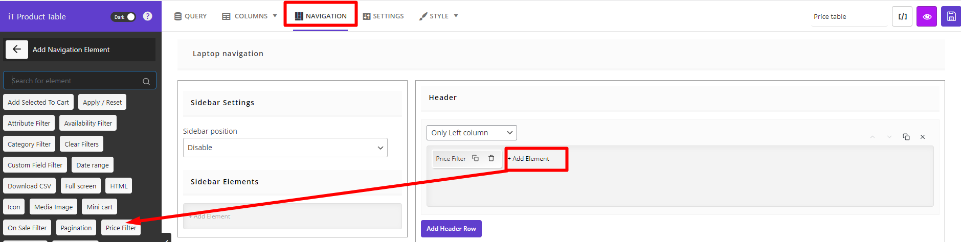Viewport: 961px width, 242px height.
Task: Duplicate the Price Filter element
Action: point(475,158)
